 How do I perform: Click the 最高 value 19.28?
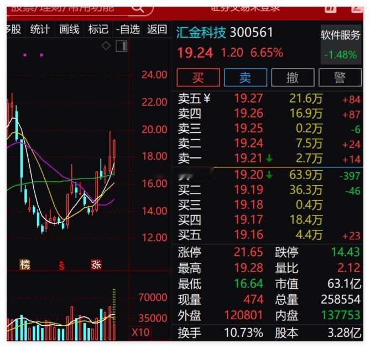tap(248, 268)
